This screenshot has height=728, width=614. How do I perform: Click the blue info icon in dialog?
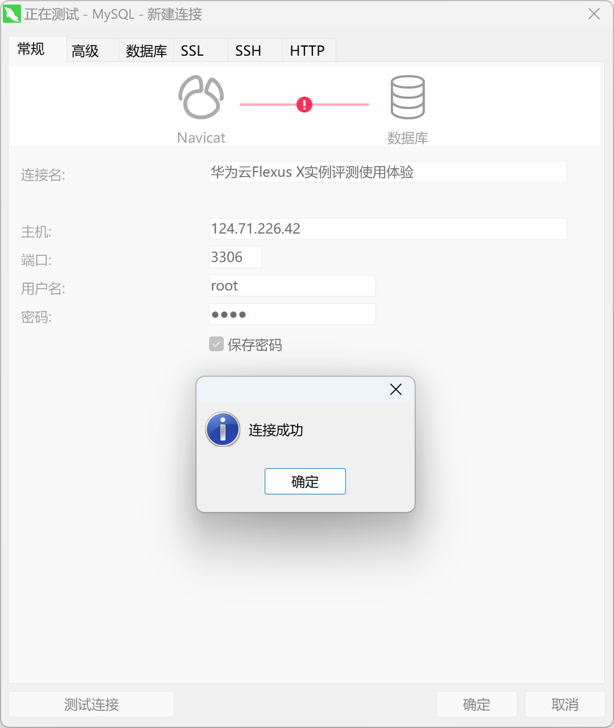click(x=223, y=429)
